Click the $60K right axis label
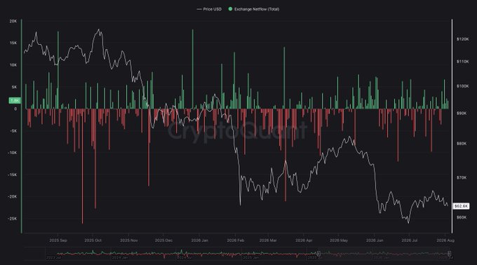The image size is (477, 265). coord(462,217)
